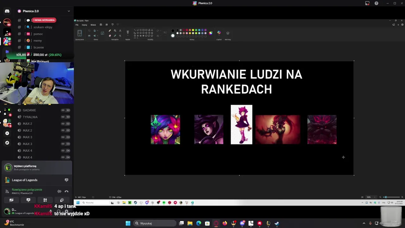
Task: Join the first MAX 2 voice channel
Action: coord(27,124)
